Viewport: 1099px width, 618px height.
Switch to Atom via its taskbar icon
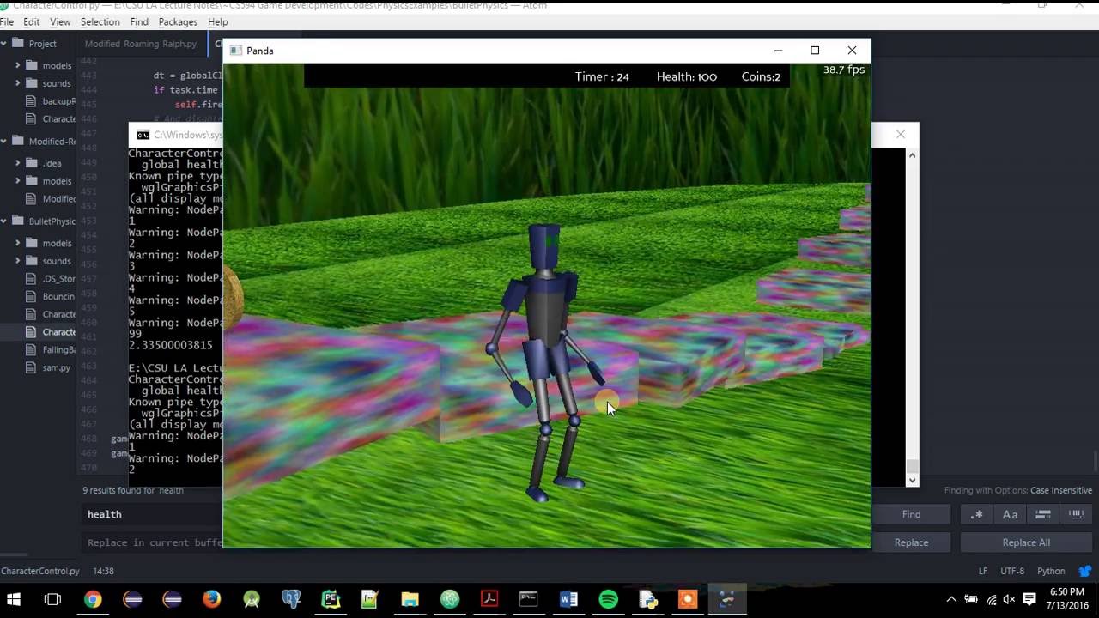click(449, 599)
